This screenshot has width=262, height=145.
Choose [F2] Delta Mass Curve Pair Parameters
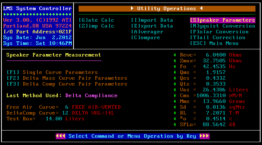67,78
